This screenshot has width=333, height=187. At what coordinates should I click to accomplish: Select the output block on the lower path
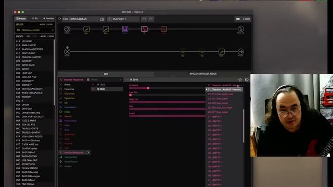pyautogui.click(x=240, y=51)
